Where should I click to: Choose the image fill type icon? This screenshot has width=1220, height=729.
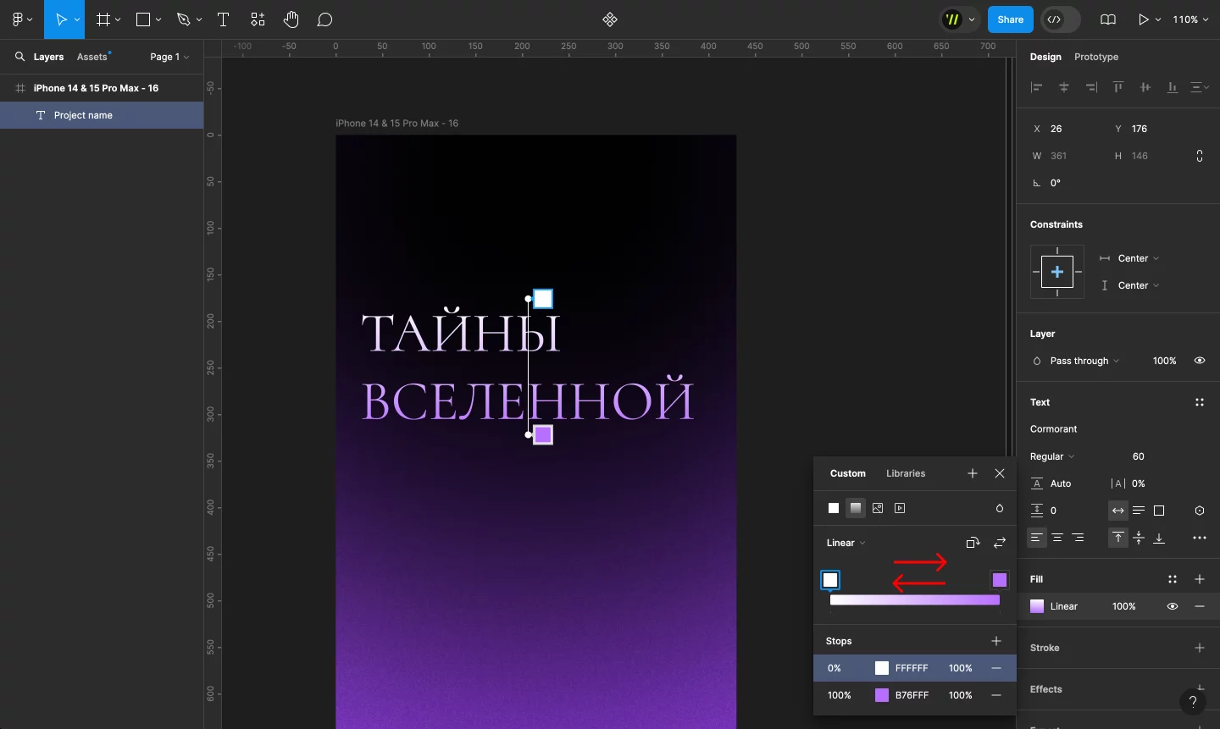click(x=878, y=508)
